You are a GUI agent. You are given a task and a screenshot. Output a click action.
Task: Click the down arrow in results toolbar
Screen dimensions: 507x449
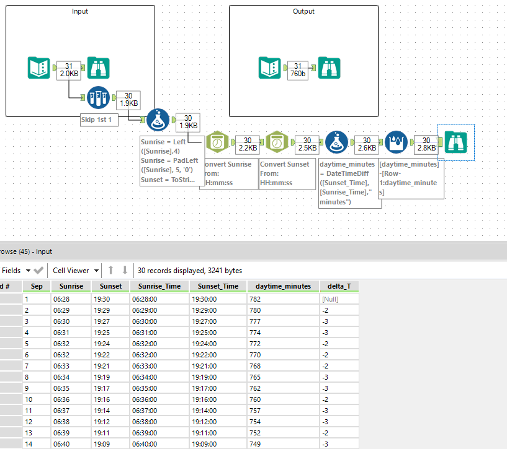coord(125,271)
